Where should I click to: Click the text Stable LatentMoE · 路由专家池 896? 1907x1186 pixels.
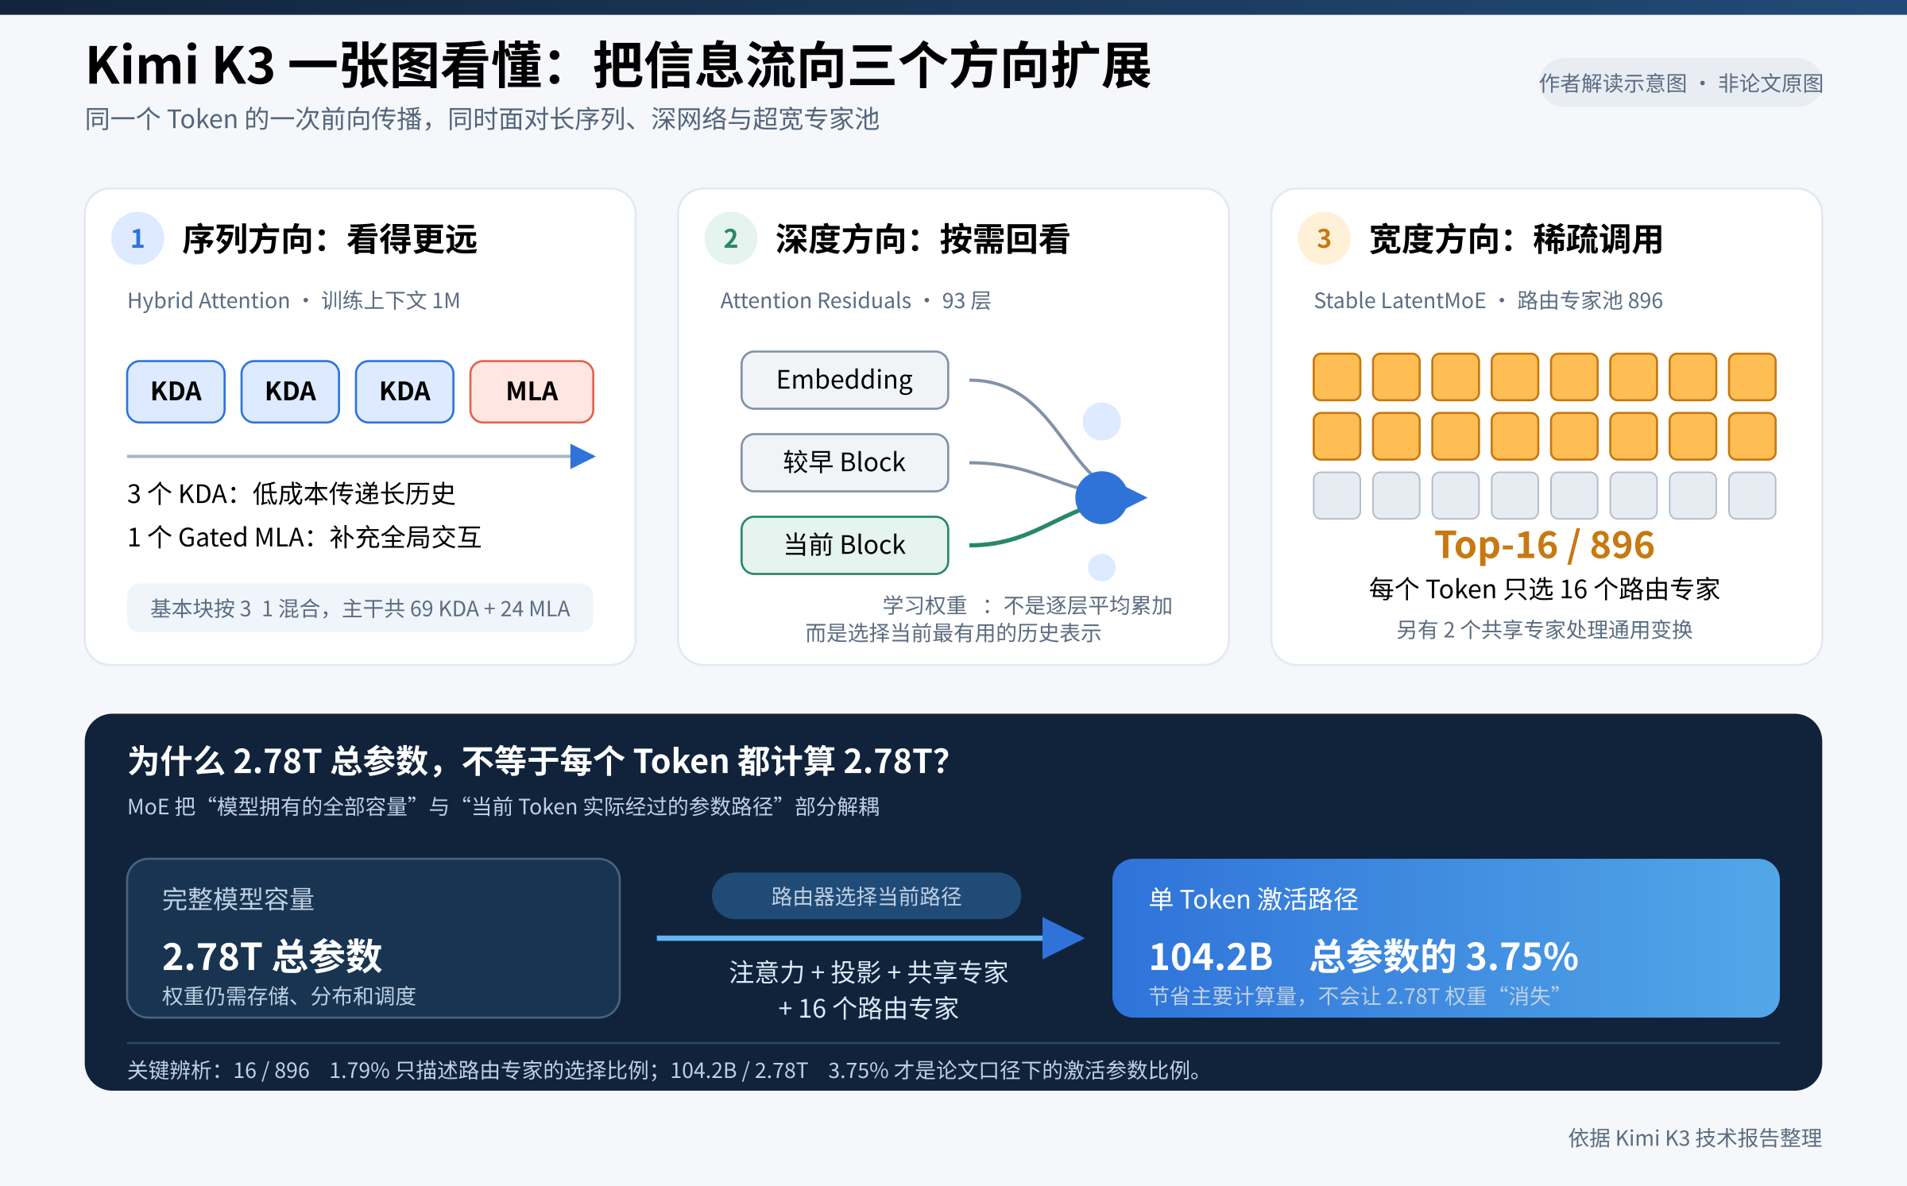(1488, 300)
